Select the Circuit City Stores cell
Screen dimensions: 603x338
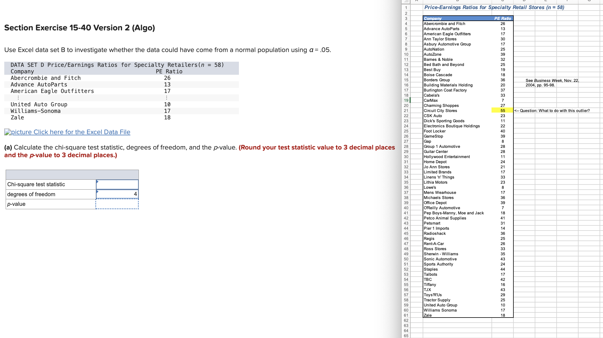(x=444, y=111)
